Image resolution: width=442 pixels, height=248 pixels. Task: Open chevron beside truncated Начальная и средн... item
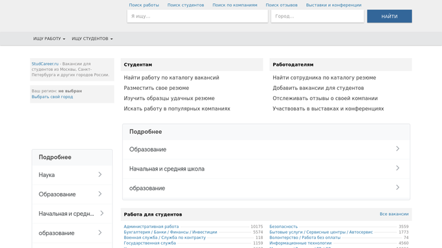102,213
